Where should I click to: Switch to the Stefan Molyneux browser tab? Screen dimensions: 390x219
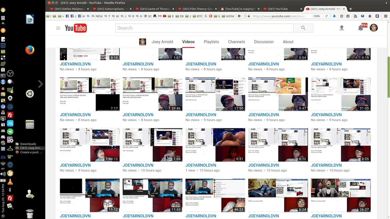(69, 9)
